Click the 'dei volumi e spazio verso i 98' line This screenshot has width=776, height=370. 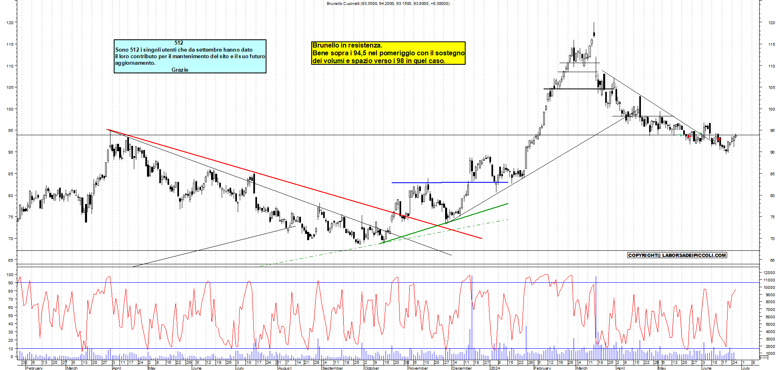(x=379, y=61)
